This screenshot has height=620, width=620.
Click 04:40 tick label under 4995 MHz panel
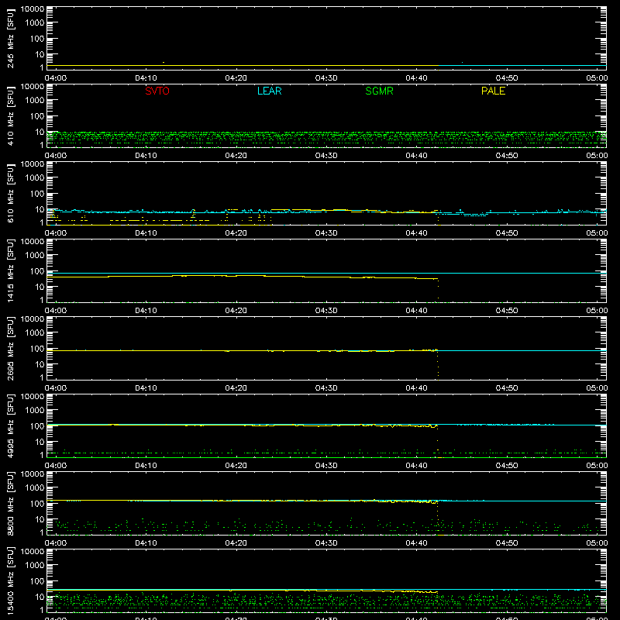coord(416,466)
